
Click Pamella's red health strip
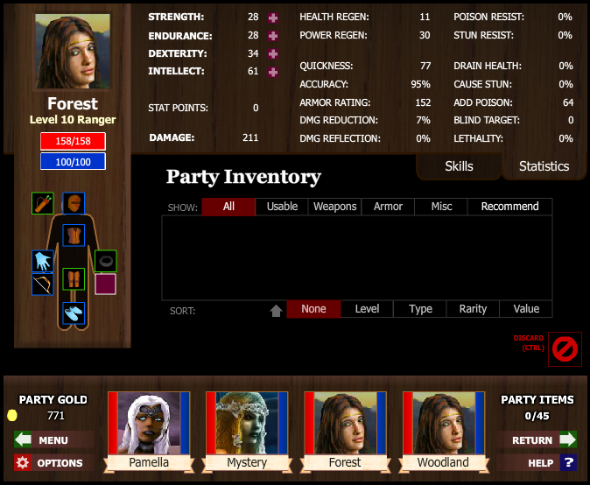tap(113, 423)
